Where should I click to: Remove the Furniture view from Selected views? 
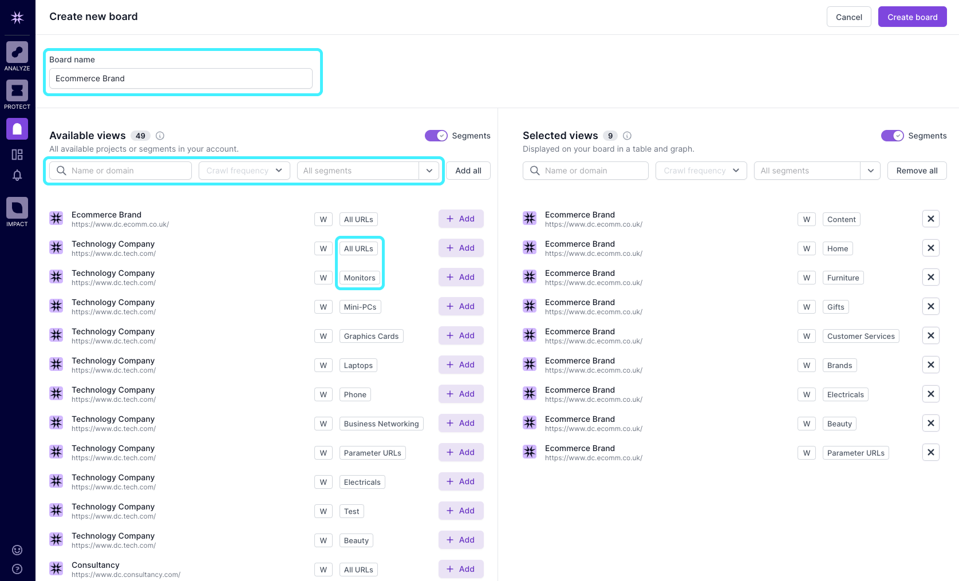[930, 277]
